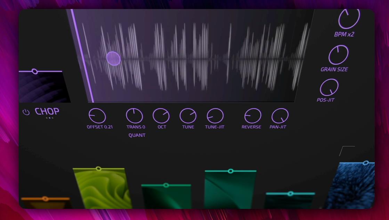Click the BPM x2 label
Screen dimensions: 389x220
[x=344, y=34]
